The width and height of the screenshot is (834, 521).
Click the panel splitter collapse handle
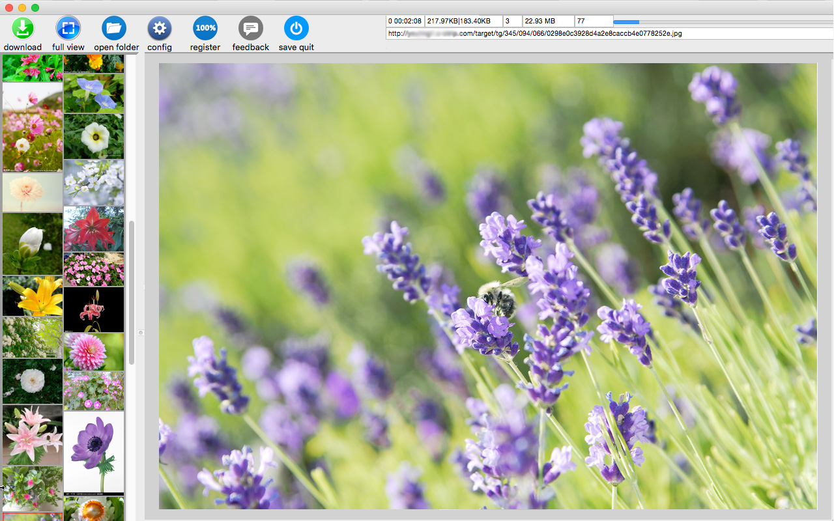tap(141, 333)
